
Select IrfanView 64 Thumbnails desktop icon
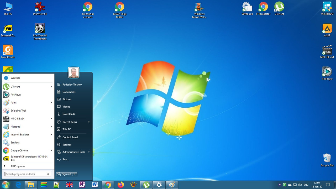click(40, 31)
